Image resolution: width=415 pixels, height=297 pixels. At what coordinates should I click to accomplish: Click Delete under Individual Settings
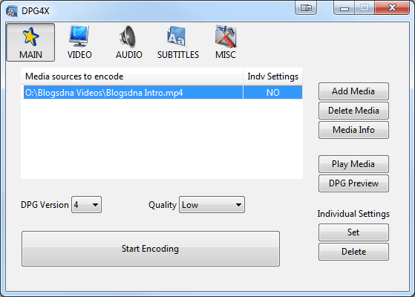pos(353,252)
